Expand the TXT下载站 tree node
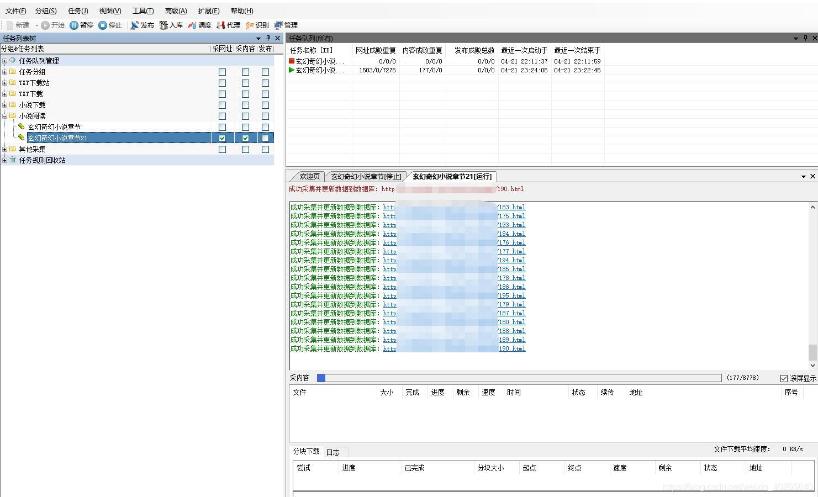The height and width of the screenshot is (497, 818). [4, 83]
